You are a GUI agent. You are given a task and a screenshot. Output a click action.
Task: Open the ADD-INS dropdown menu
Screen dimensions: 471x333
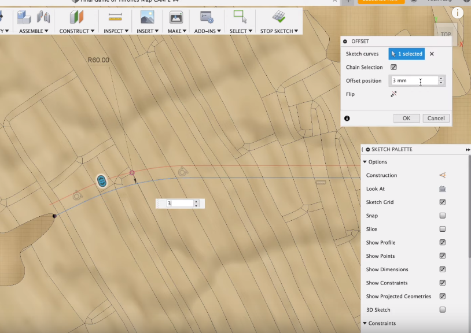[x=208, y=31]
